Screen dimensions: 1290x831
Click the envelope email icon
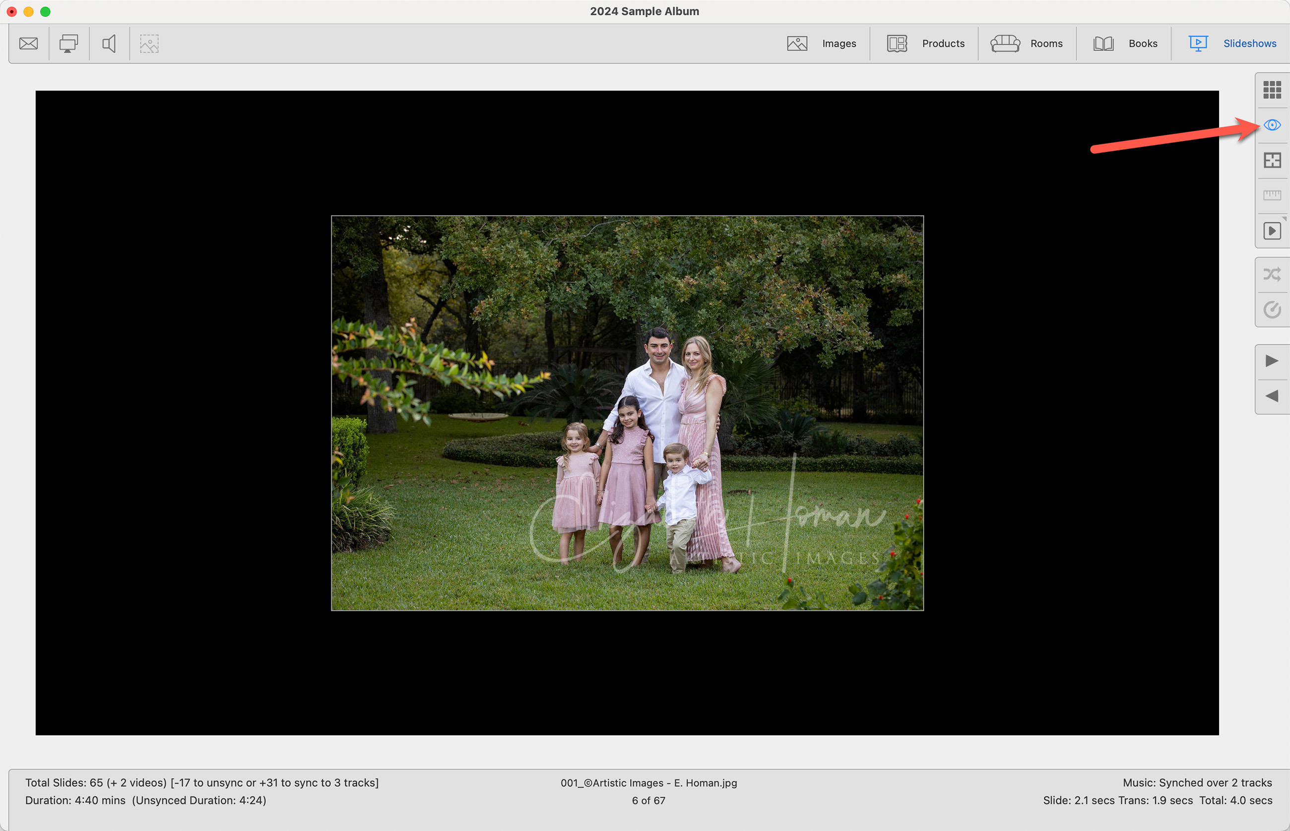[x=28, y=43]
